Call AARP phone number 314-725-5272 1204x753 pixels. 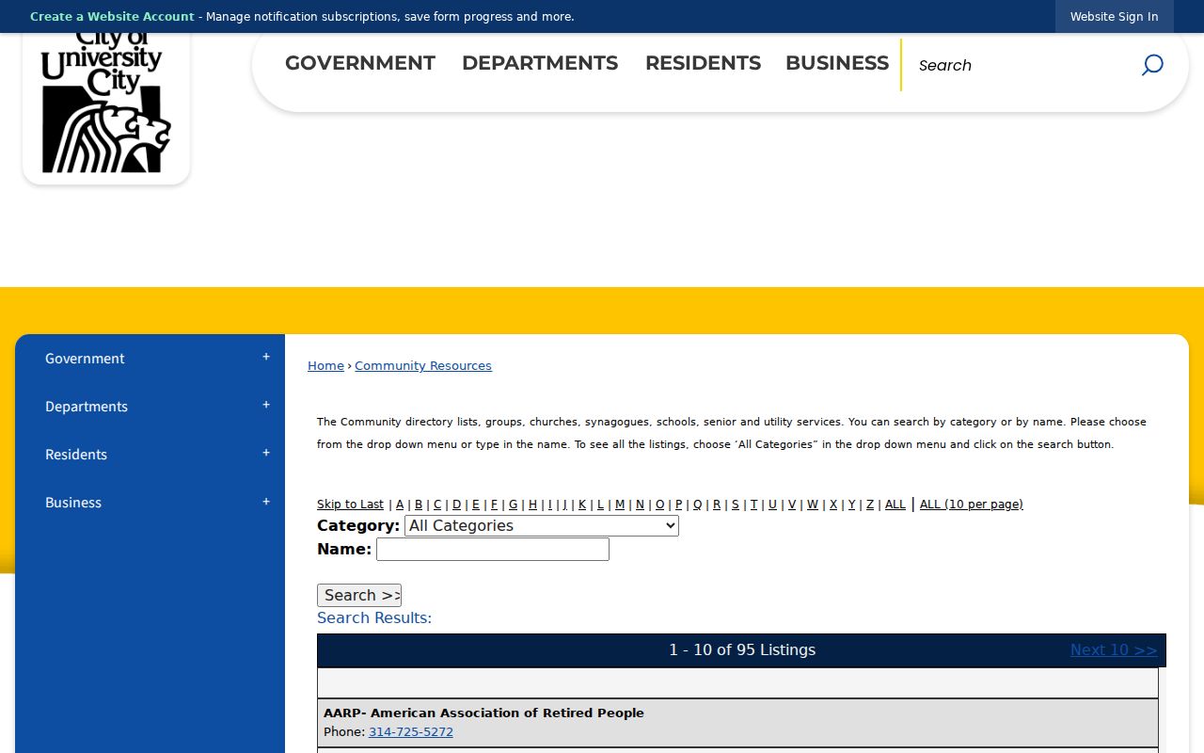point(411,732)
